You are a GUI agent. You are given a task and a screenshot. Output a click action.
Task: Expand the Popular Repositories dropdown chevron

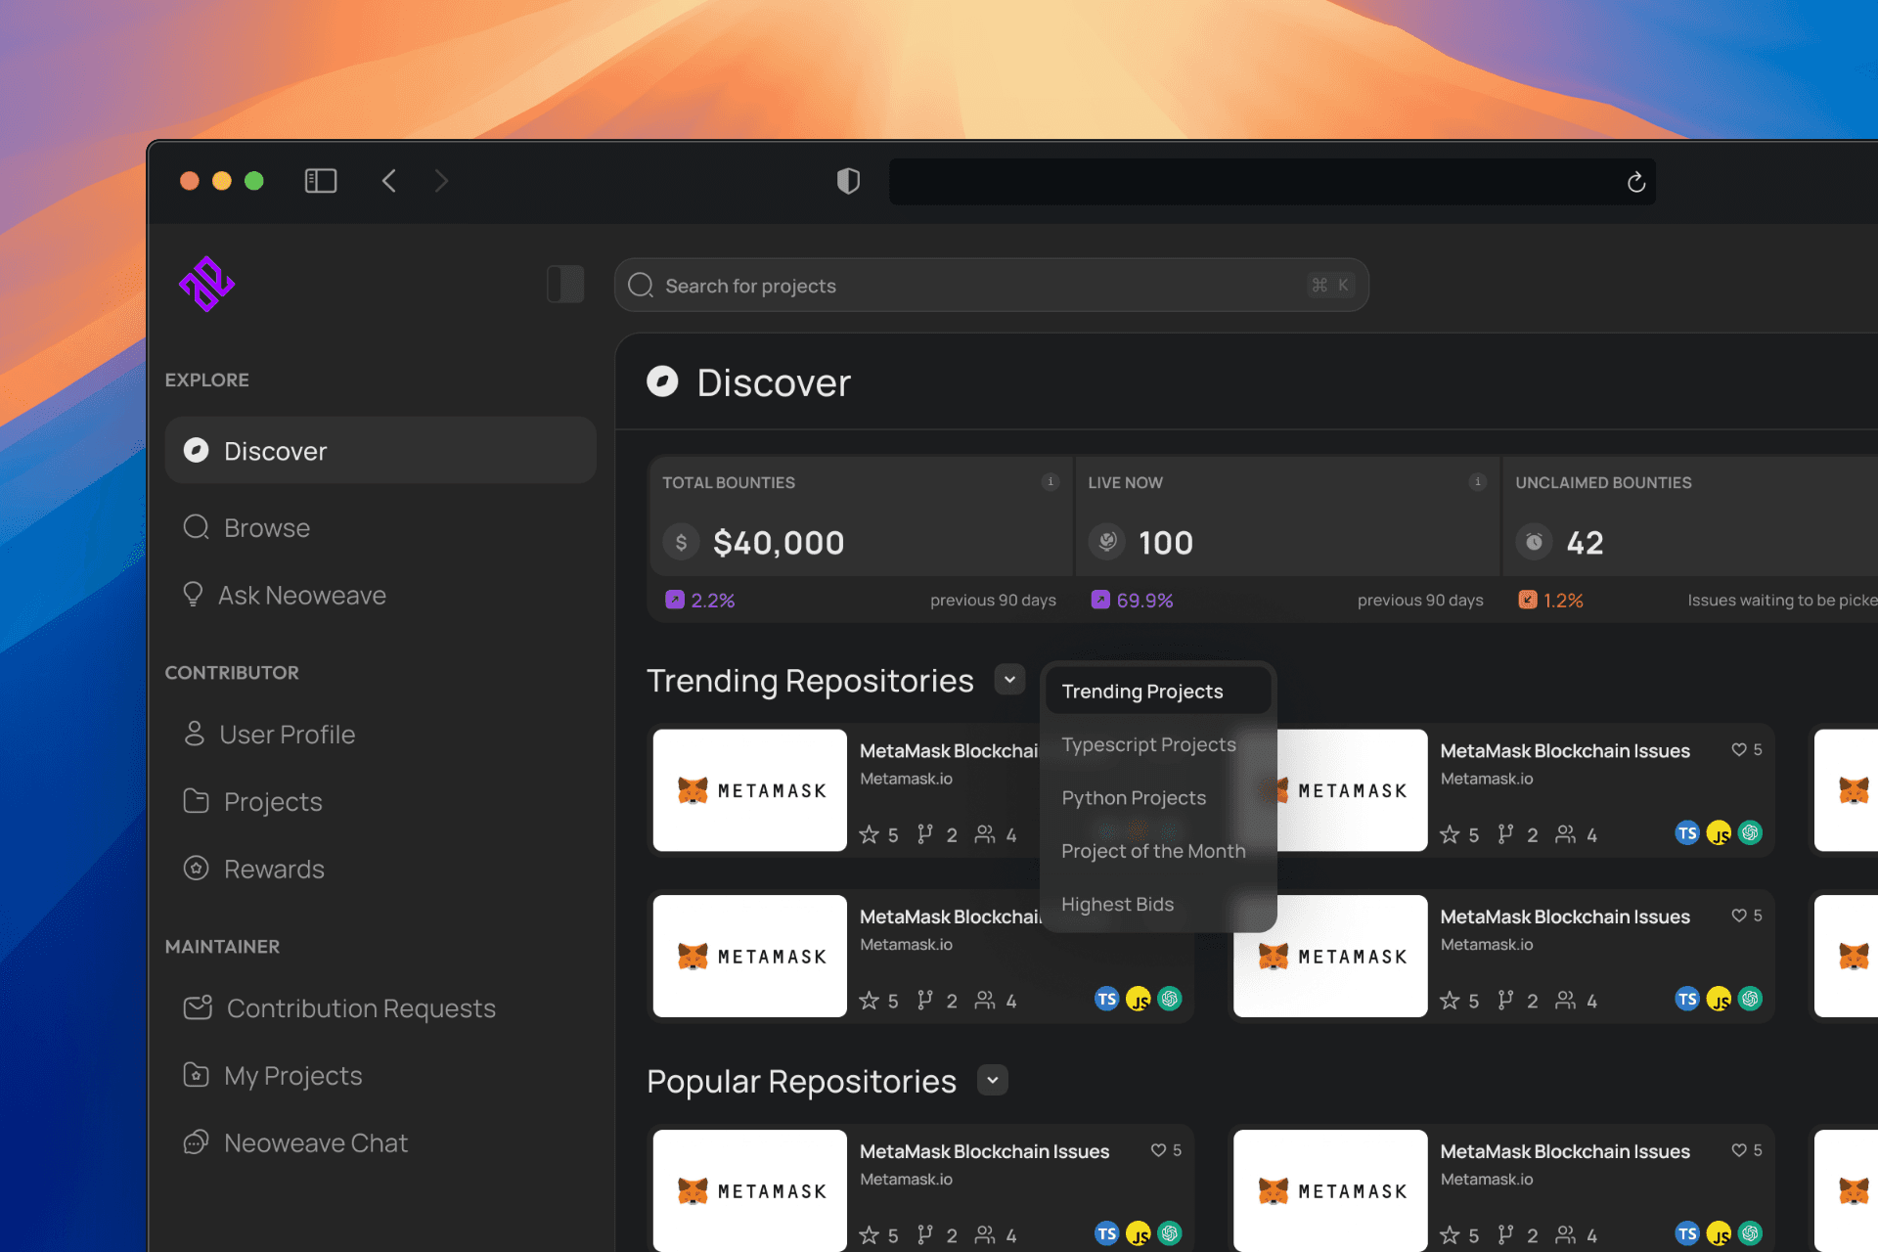992,1081
